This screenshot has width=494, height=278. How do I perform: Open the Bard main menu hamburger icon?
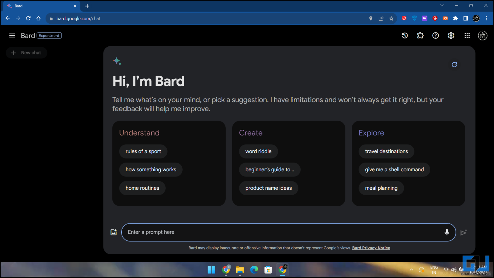point(12,36)
